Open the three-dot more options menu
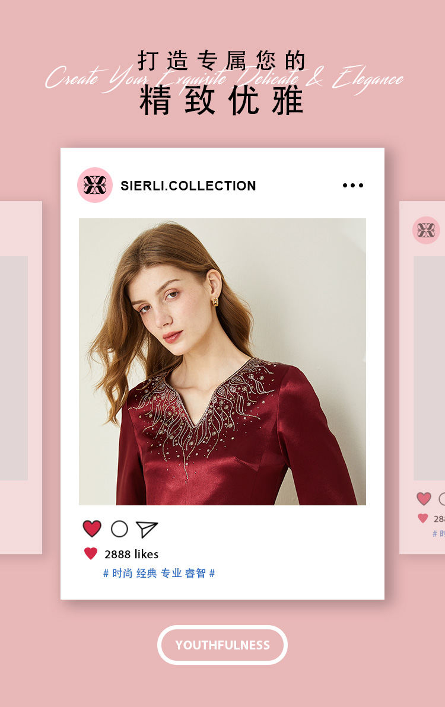Screen dimensions: 445x707 point(353,185)
